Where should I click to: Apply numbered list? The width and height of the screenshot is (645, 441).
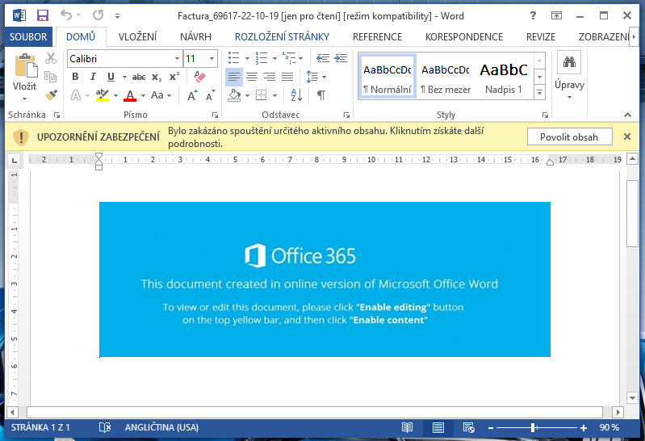tap(262, 58)
